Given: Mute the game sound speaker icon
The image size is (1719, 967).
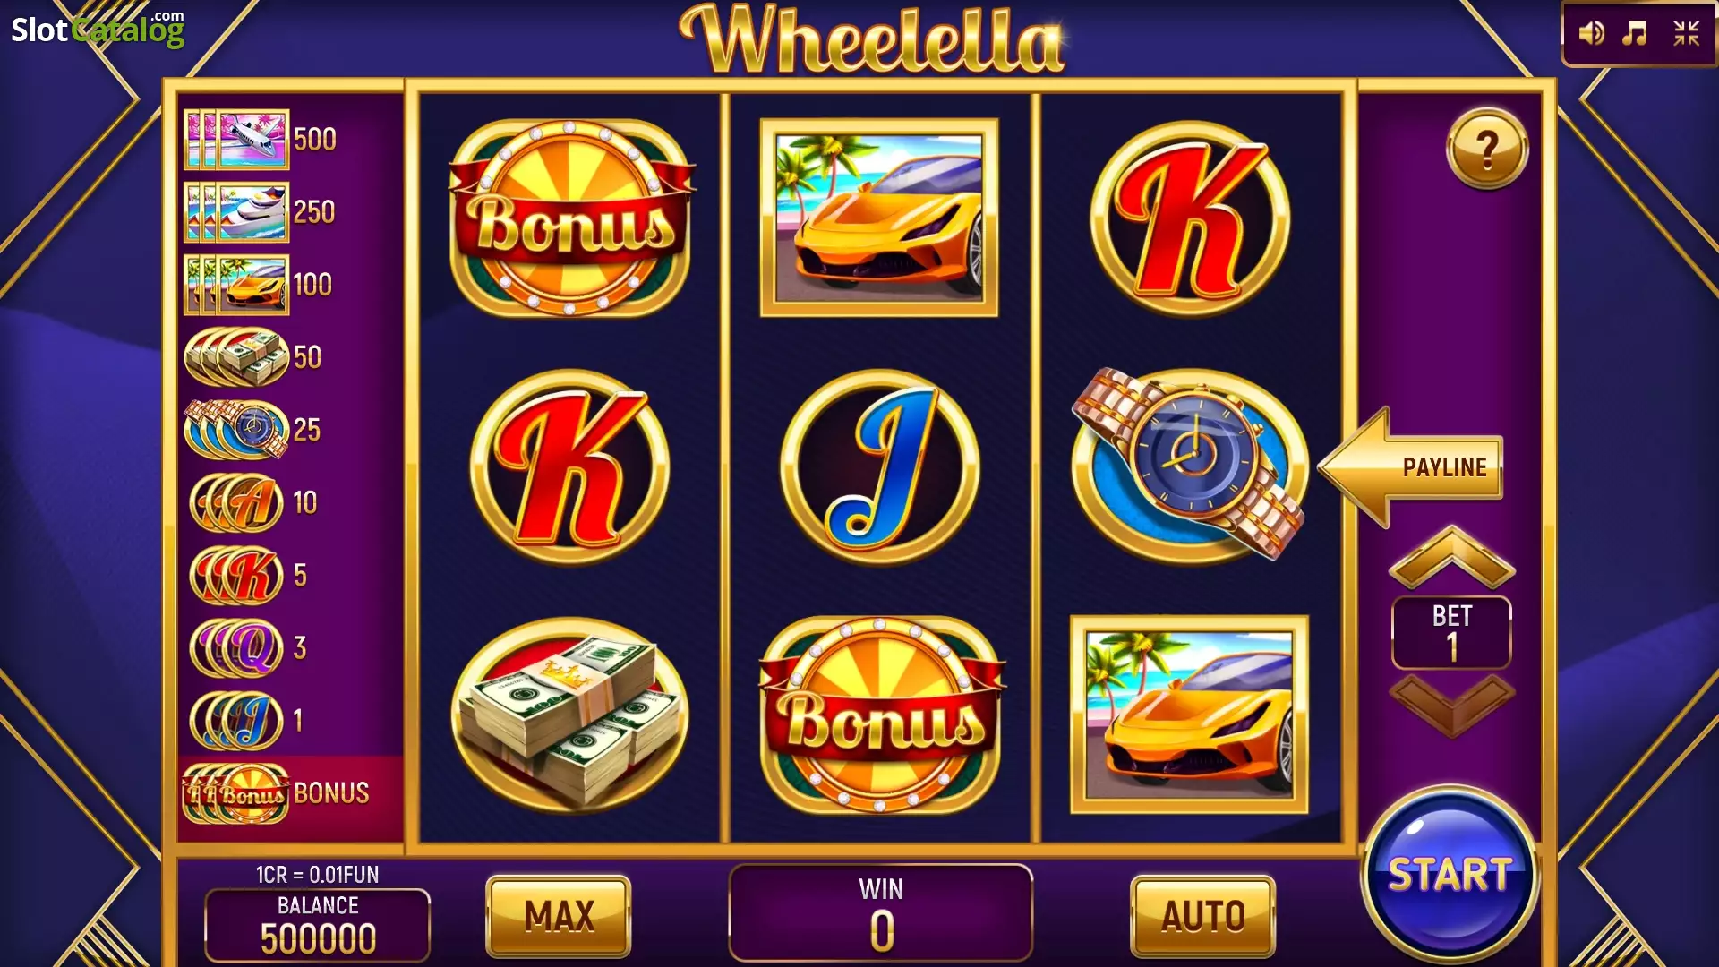Looking at the screenshot, I should point(1591,34).
